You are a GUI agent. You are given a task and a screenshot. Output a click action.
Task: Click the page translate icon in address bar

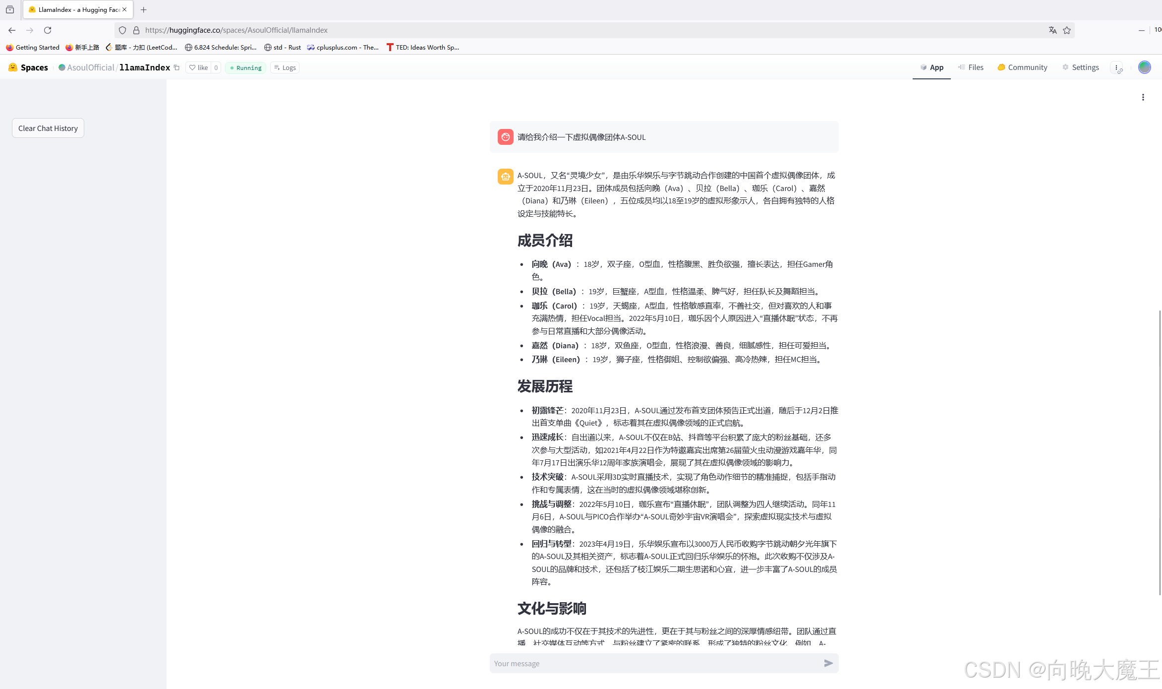tap(1053, 30)
